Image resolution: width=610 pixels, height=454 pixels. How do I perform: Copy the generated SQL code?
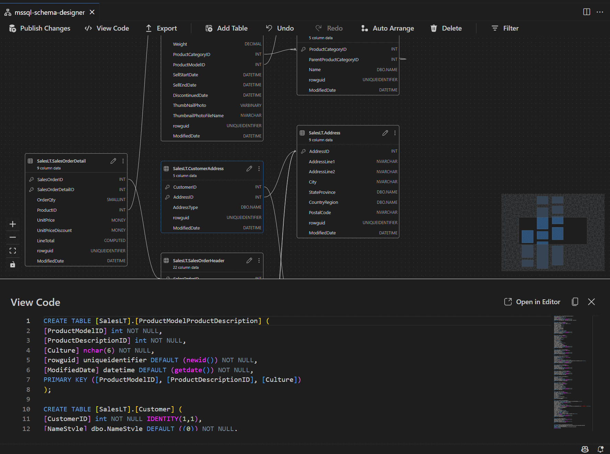pos(575,302)
